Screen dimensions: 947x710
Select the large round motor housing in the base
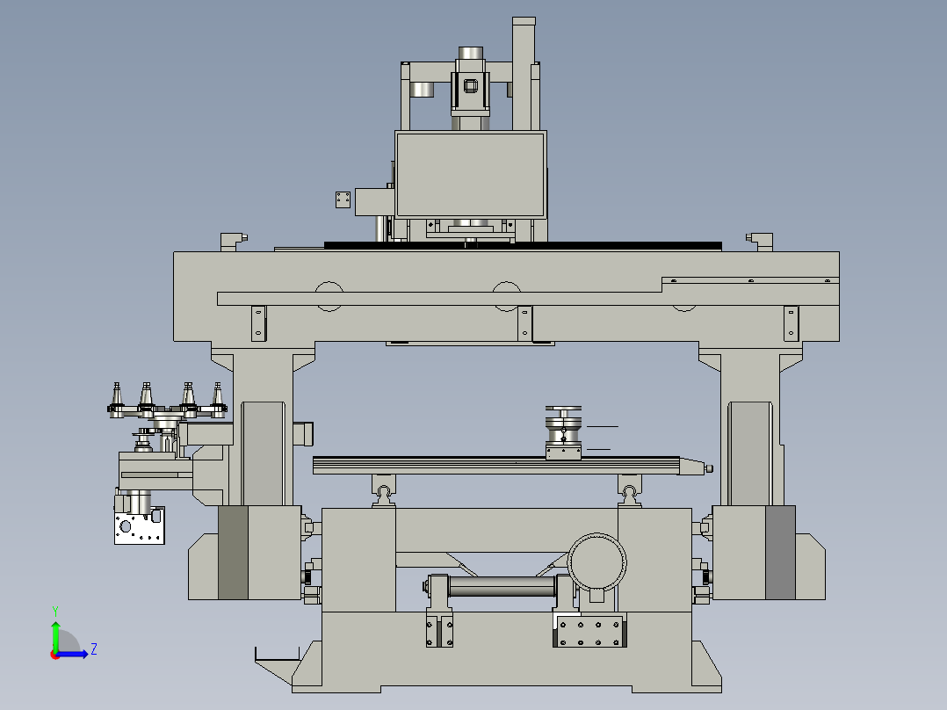(x=596, y=562)
